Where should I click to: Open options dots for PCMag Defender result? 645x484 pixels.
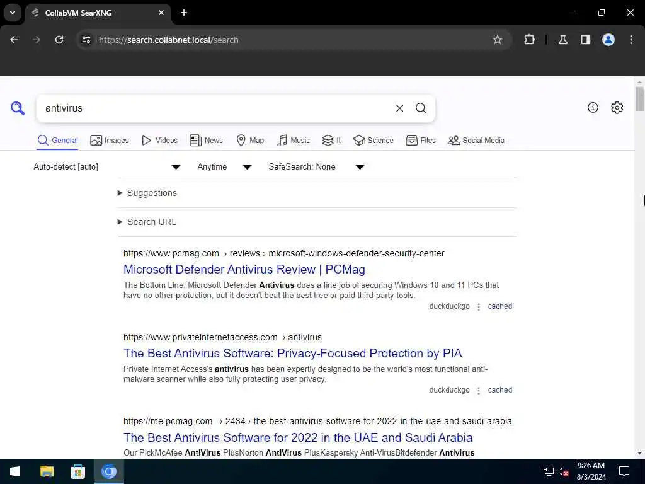[x=479, y=307]
